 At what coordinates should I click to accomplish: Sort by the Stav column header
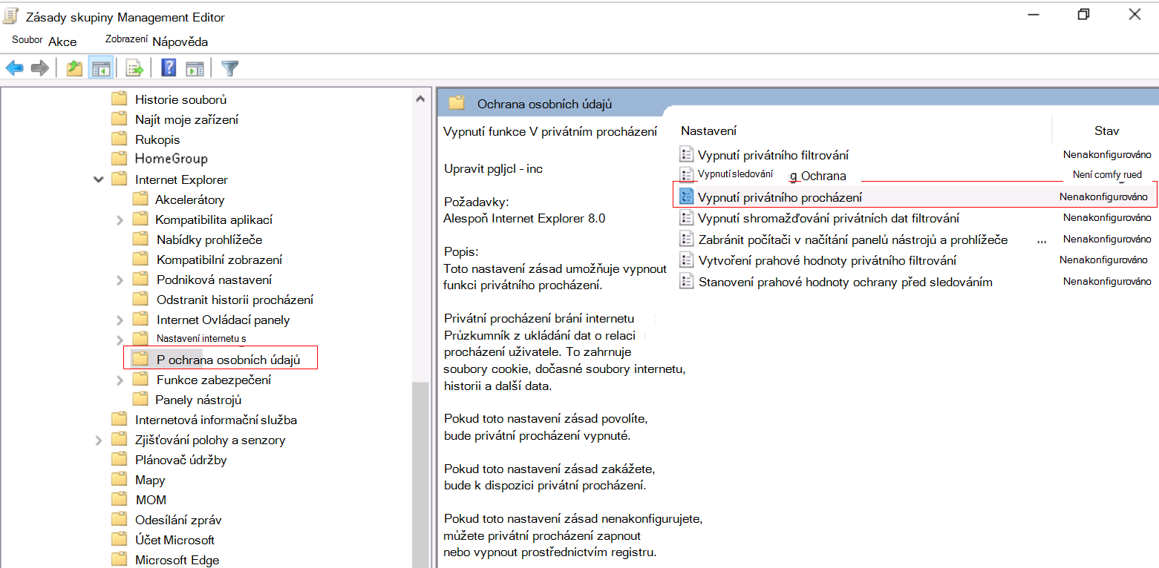(x=1106, y=131)
